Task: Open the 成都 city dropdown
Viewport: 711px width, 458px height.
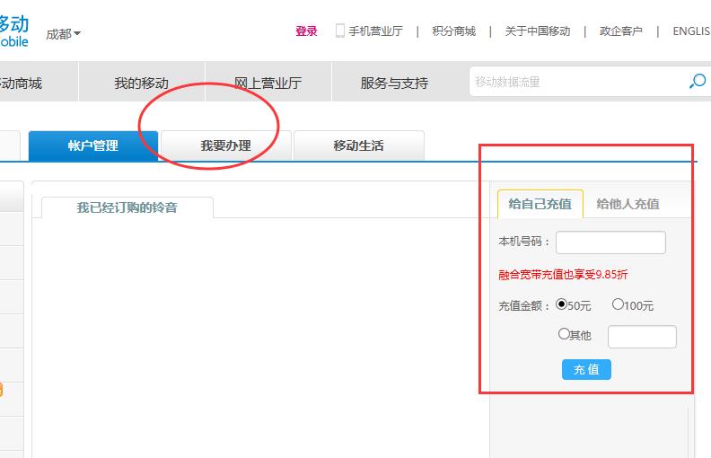Action: click(63, 34)
